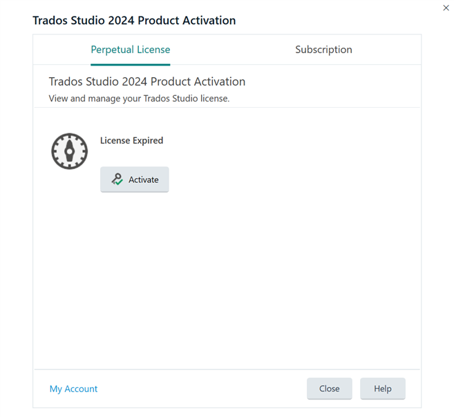This screenshot has width=454, height=417.
Task: Activate the Trados Studio license
Action: tap(135, 180)
